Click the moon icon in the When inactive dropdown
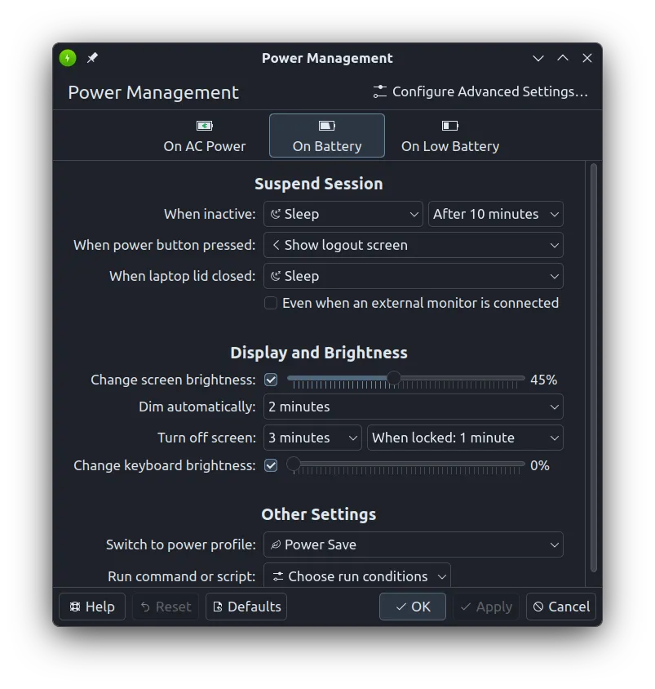 tap(275, 214)
